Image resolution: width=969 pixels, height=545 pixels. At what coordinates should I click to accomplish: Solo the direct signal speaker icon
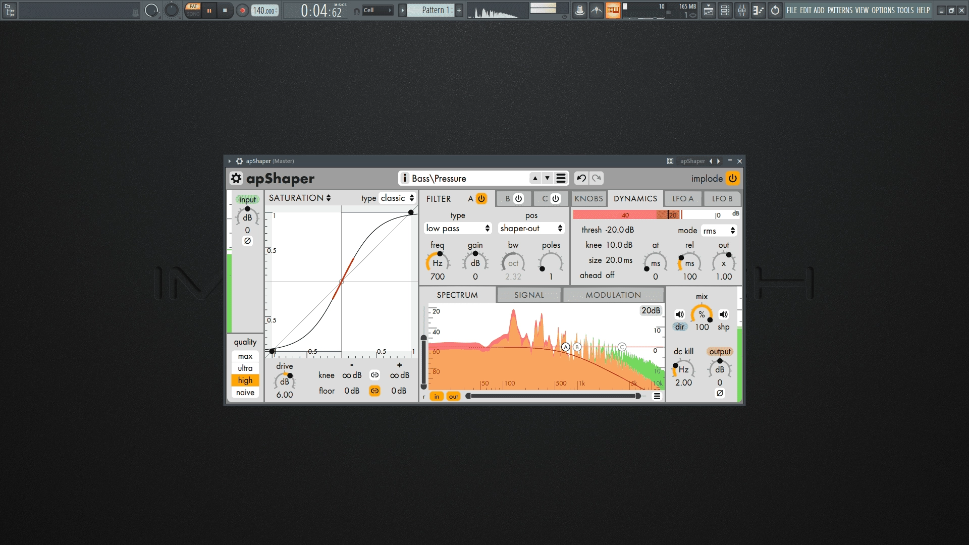pos(680,314)
